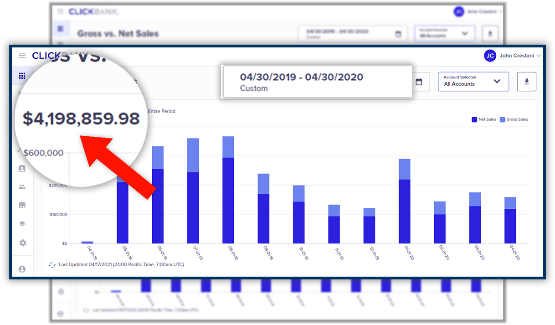Viewport: 555px width, 325px height.
Task: Click the 08-01-19 Net Sales bar
Action: click(x=228, y=201)
